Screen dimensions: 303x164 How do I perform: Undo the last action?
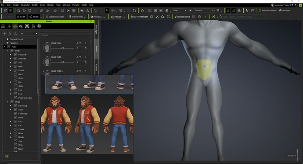tap(95, 10)
